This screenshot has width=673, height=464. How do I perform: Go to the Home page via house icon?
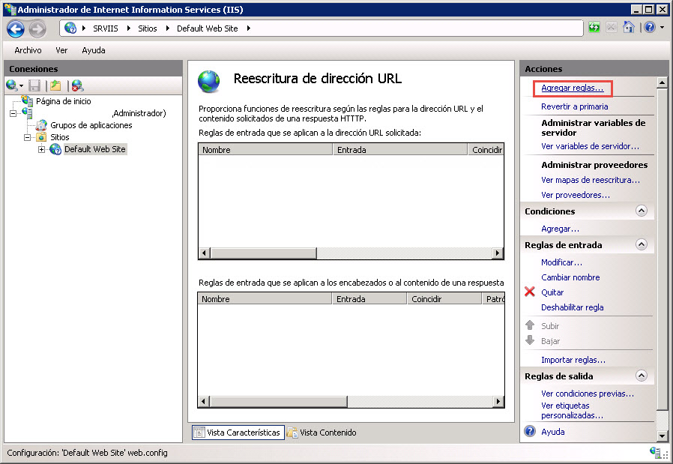click(x=629, y=28)
